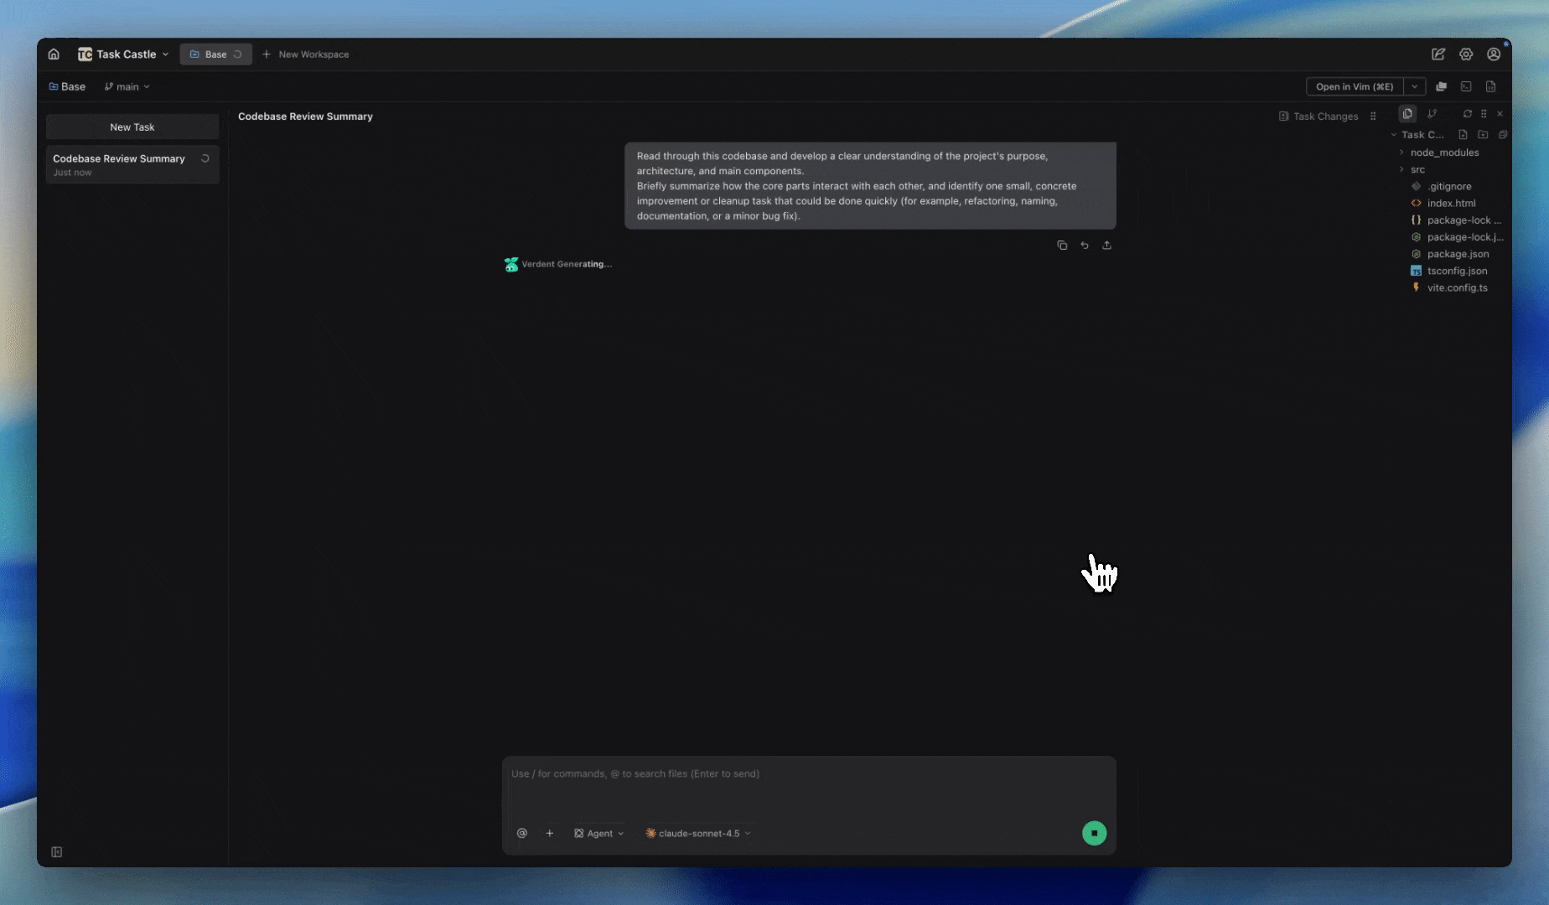Viewport: 1549px width, 905px height.
Task: Collapse all folders in explorer
Action: click(x=1503, y=135)
